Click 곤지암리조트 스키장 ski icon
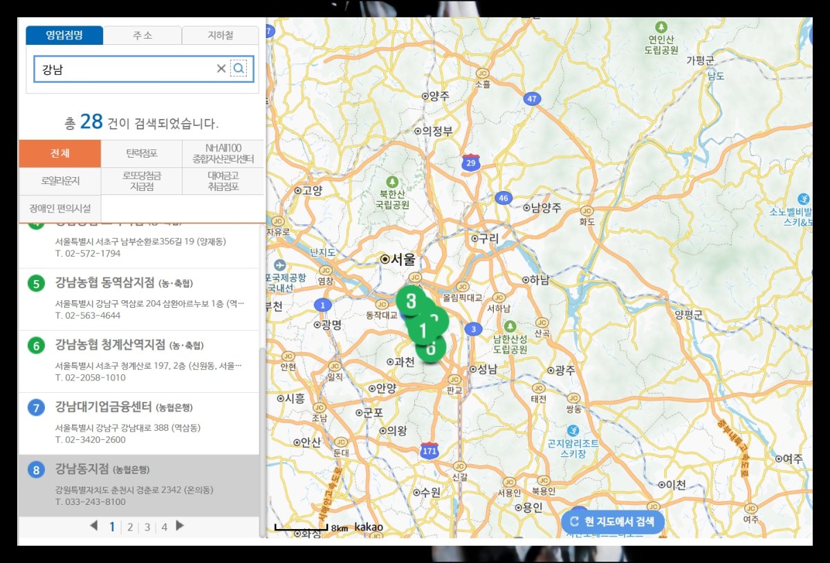The image size is (830, 563). tap(572, 430)
